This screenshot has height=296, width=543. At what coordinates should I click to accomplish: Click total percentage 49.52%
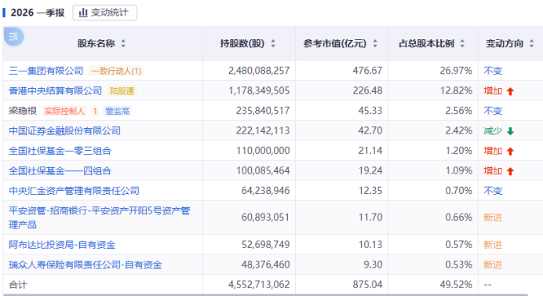pos(456,285)
